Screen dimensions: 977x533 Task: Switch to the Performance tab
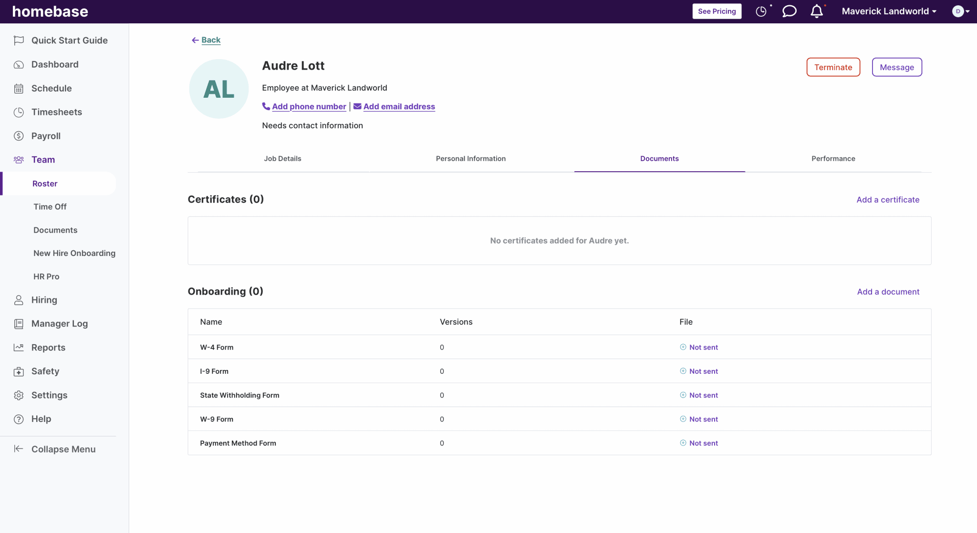tap(833, 158)
